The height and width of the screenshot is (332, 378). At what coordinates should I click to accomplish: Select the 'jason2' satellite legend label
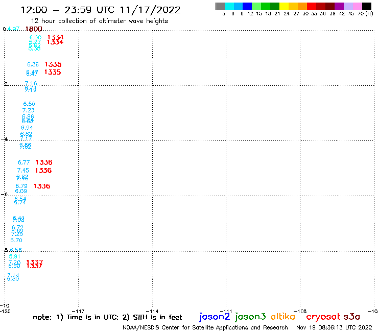[215, 317]
